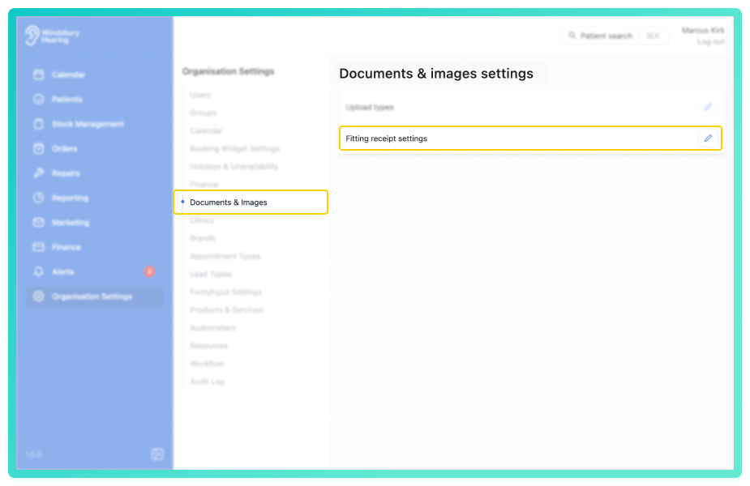Edit Upload types with pencil icon
The image size is (750, 486).
click(x=708, y=107)
